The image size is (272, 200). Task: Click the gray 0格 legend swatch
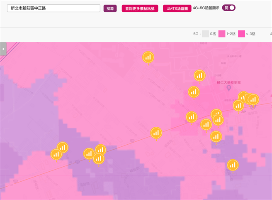[205, 34]
